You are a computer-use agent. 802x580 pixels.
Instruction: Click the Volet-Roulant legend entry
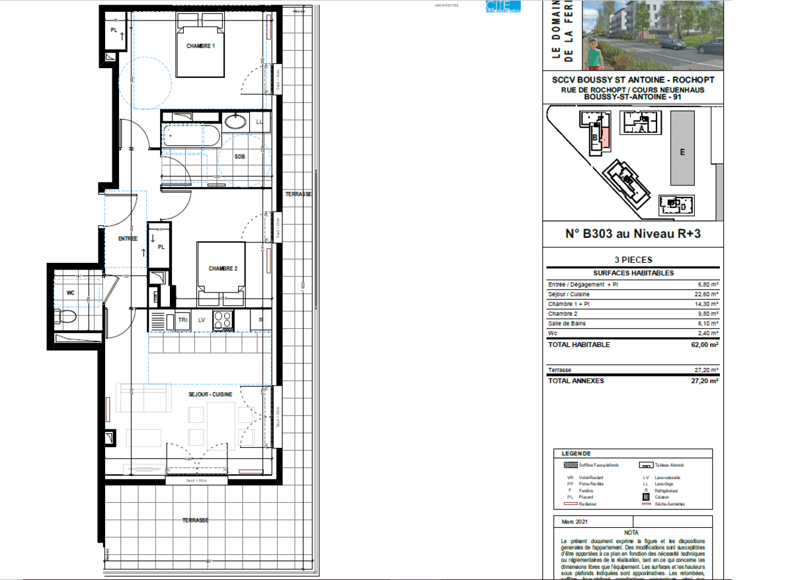tap(590, 478)
